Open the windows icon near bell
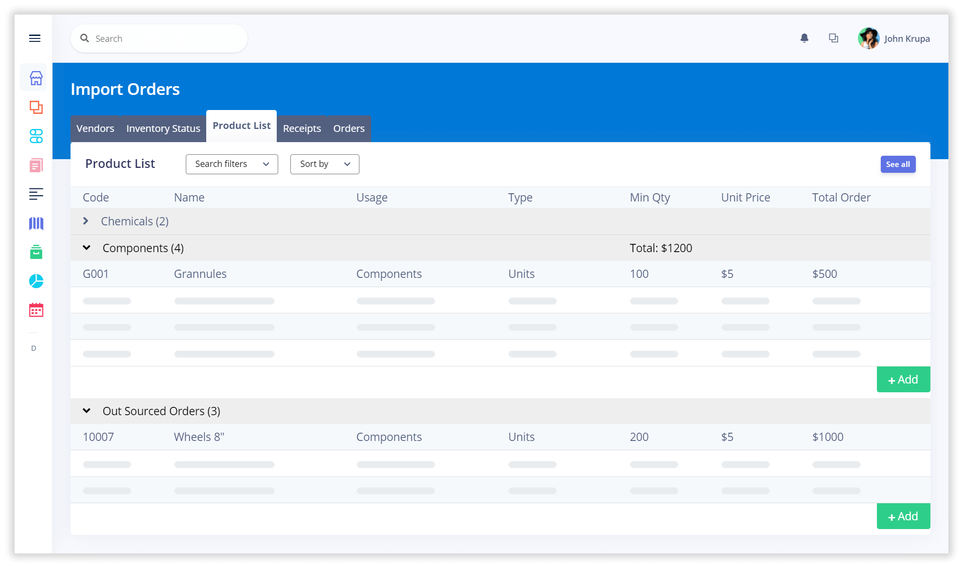 pyautogui.click(x=834, y=38)
